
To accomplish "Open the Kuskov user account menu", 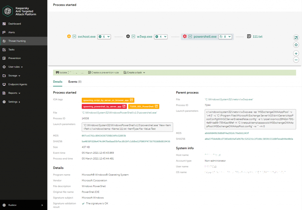I will pyautogui.click(x=24, y=205).
